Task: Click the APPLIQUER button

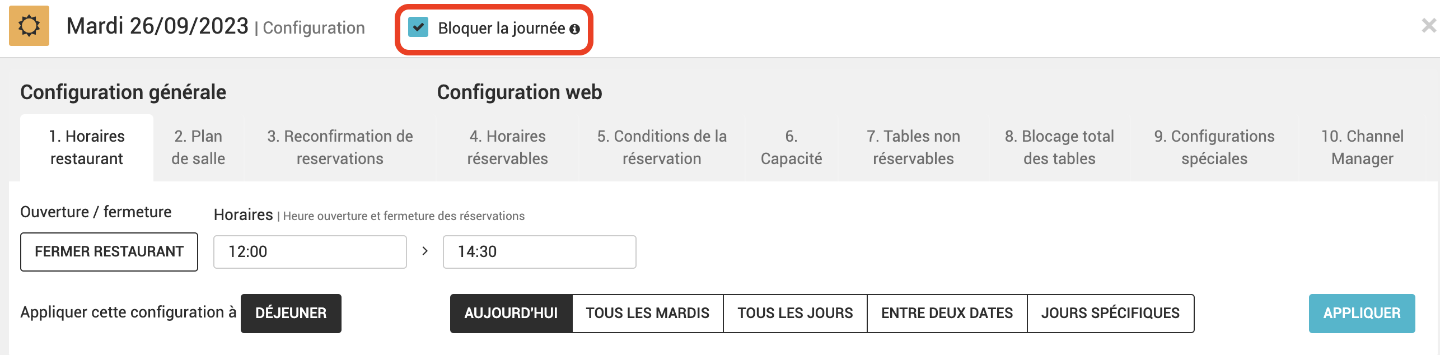Action: (x=1362, y=314)
